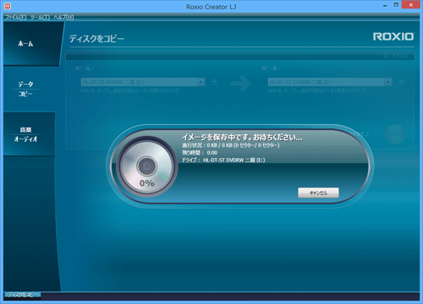Click the ROXIO logo
The image size is (423, 304).
(x=393, y=36)
